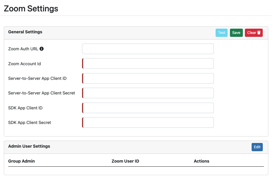Click the Admin User Settings panel heading
Screen dimensions: 273x181
[29, 146]
